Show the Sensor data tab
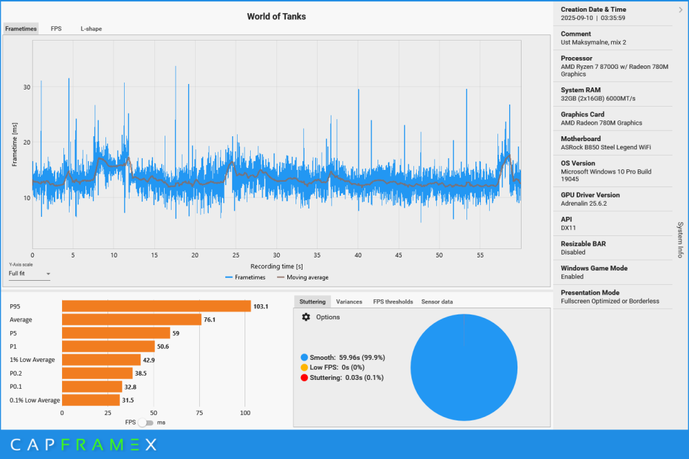689x459 pixels. click(x=437, y=301)
